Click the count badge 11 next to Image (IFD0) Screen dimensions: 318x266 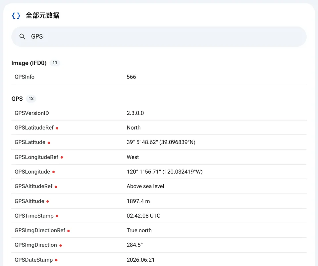coord(55,63)
